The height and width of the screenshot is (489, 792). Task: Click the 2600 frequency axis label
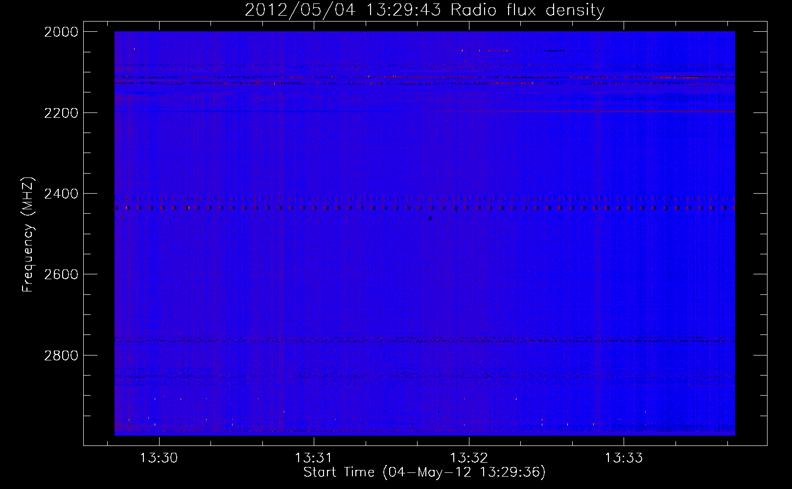point(61,274)
